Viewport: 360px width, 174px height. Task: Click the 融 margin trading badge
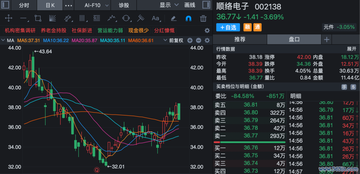pos(247,28)
